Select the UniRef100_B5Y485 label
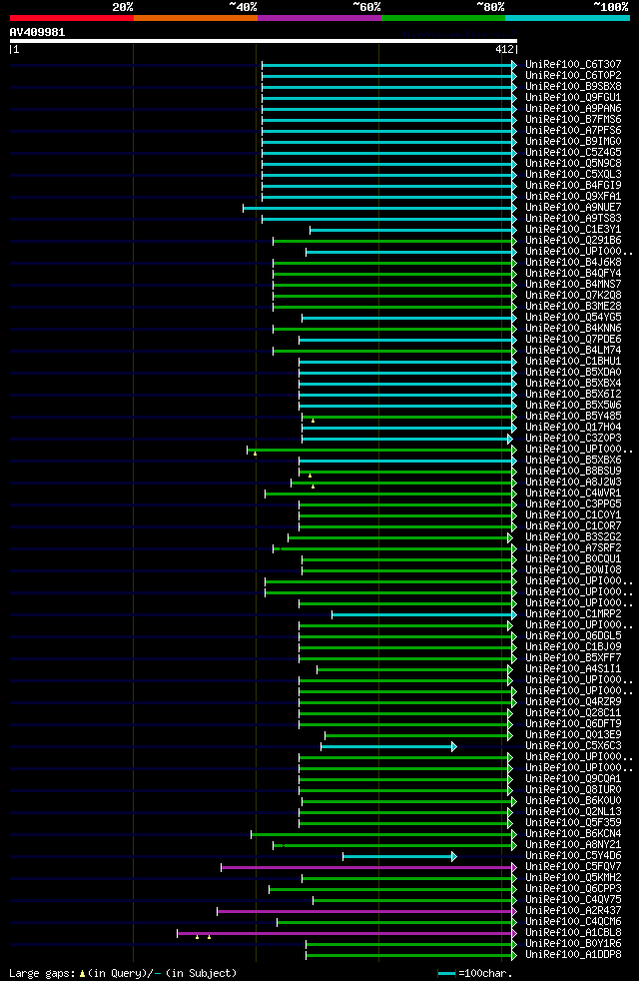639x981 pixels. pyautogui.click(x=573, y=417)
